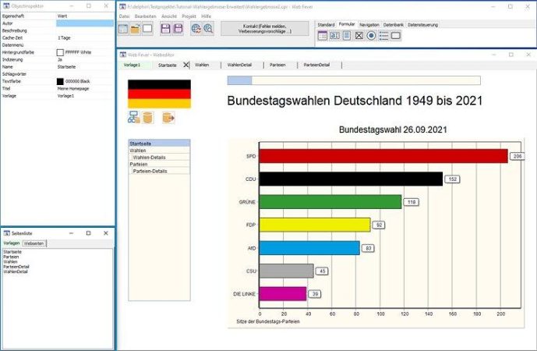Image resolution: width=537 pixels, height=351 pixels.
Task: Select the checkbox component in Formular palette
Action: pos(359,35)
